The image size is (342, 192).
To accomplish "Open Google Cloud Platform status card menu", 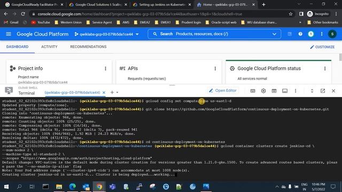I will pos(325,69).
